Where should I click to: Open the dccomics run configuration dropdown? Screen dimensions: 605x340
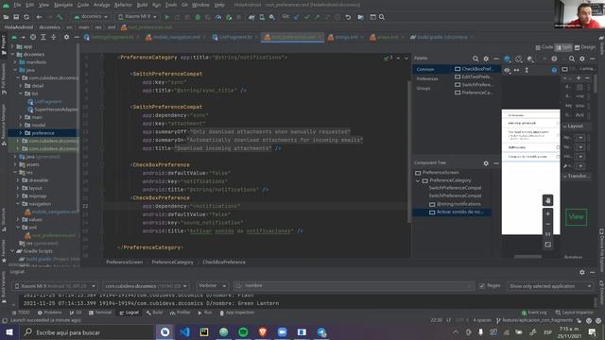(91, 17)
